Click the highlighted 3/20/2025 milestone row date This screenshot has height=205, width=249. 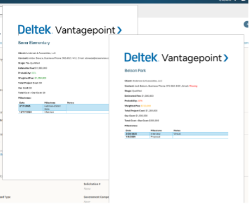coord(131,134)
